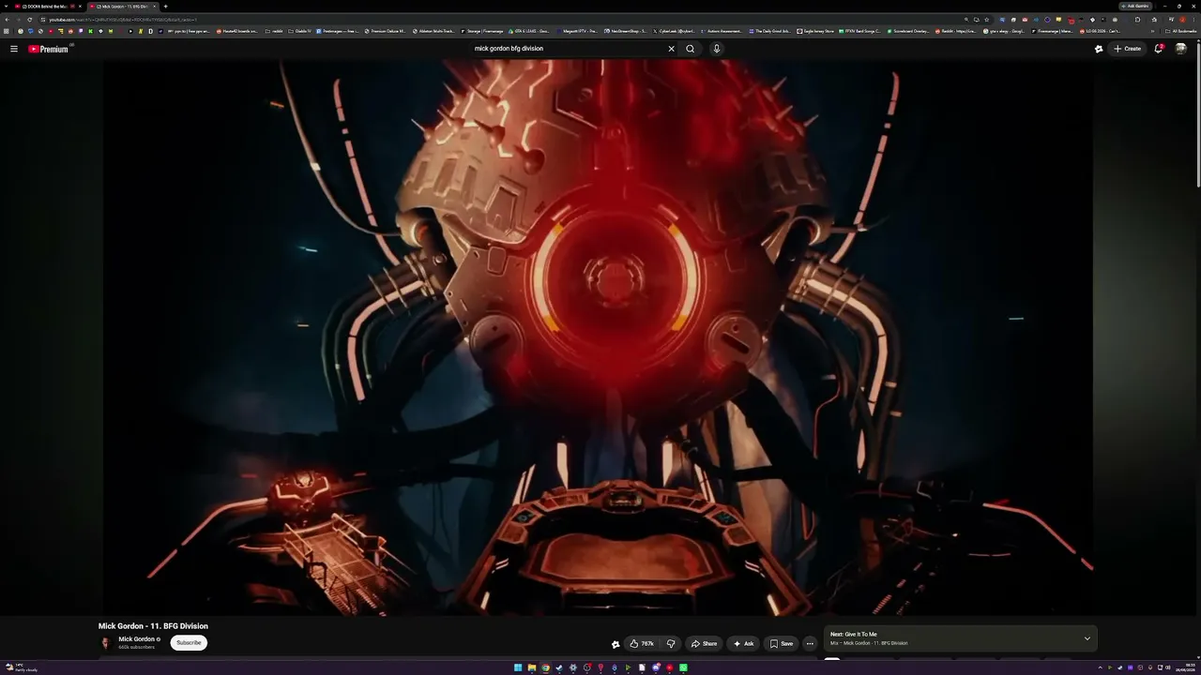This screenshot has height=675, width=1201.
Task: Click the video player area to pause
Action: pos(598,337)
